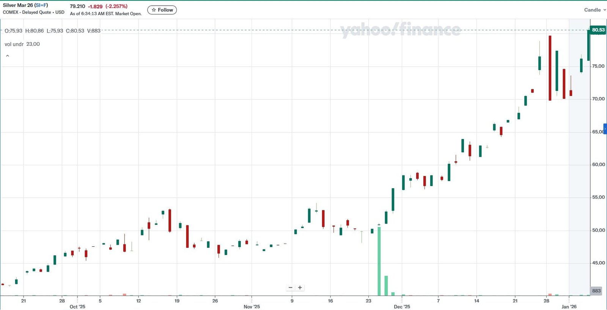
Task: Click the green 80.53 price tag on the axis
Action: [x=598, y=30]
